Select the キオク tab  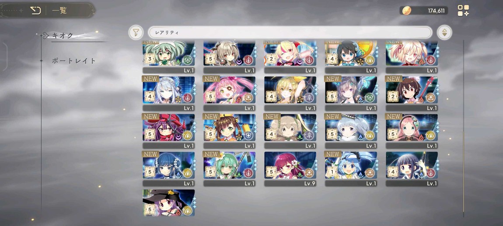click(63, 35)
